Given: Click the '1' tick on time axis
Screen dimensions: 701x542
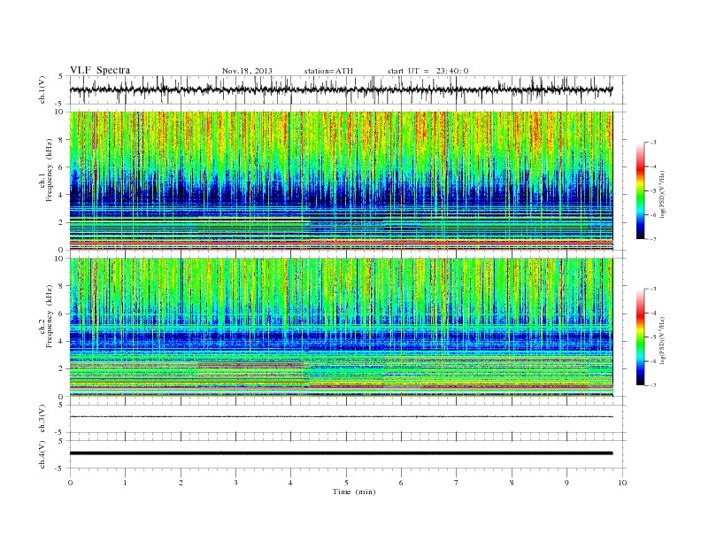Looking at the screenshot, I should [x=125, y=483].
